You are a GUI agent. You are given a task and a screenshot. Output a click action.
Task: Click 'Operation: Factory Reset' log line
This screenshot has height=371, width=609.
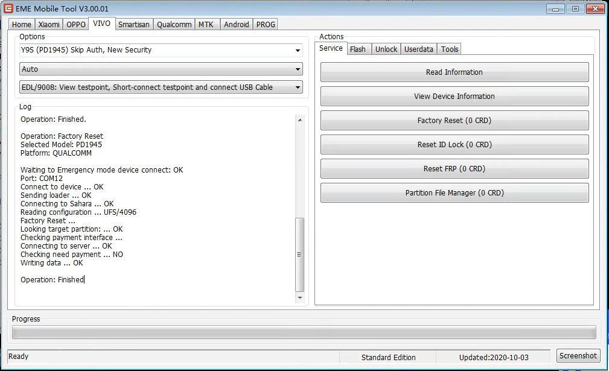coord(62,136)
